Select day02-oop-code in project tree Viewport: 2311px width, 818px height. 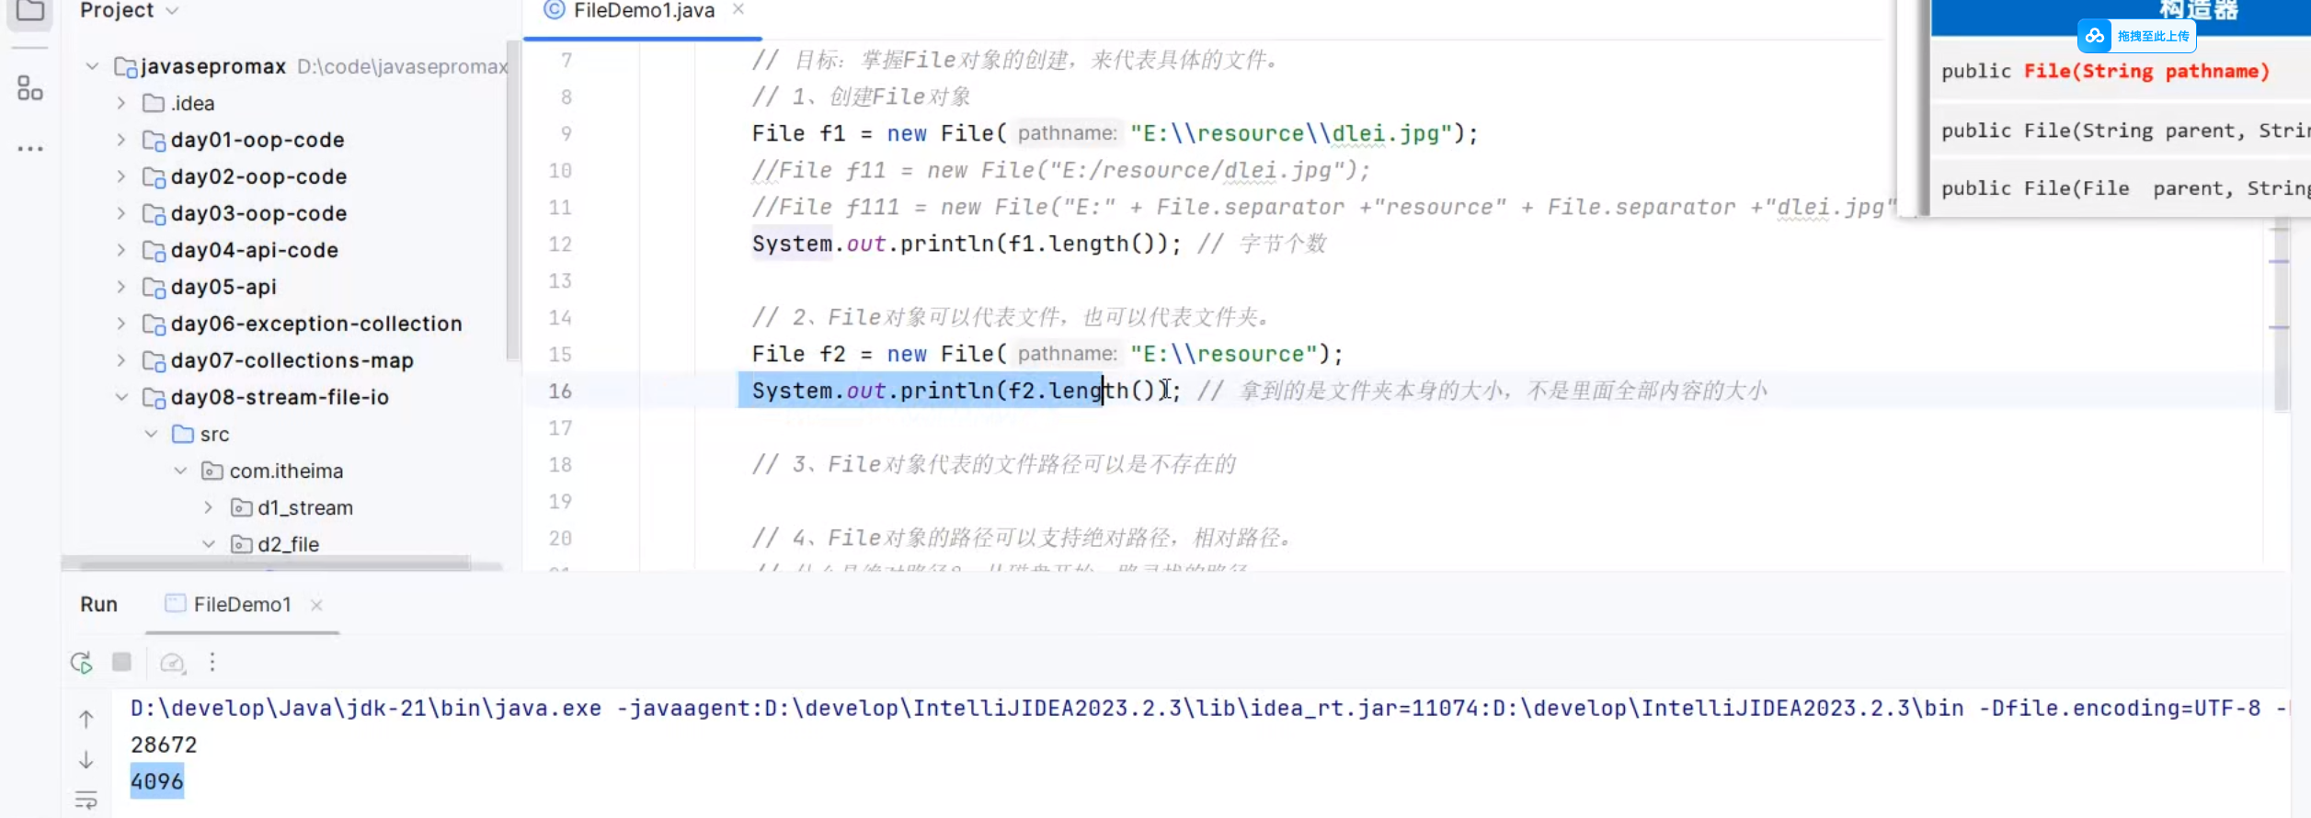[x=258, y=176]
